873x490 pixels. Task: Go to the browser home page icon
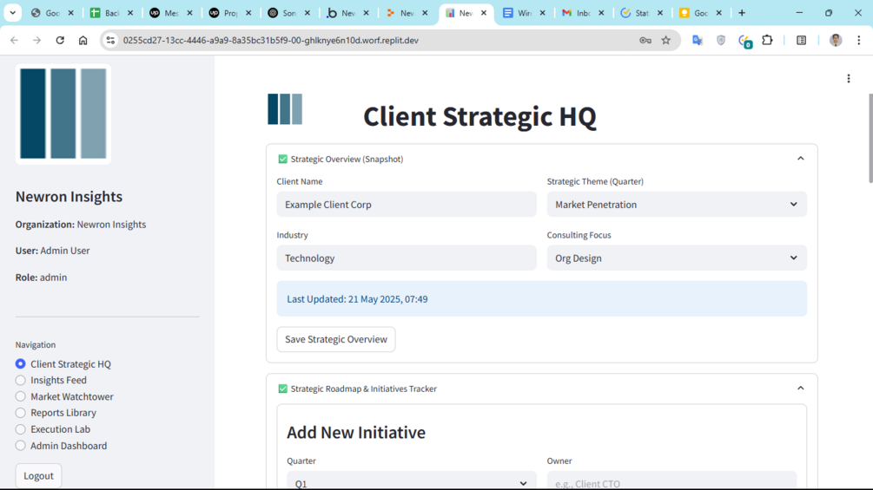tap(83, 40)
